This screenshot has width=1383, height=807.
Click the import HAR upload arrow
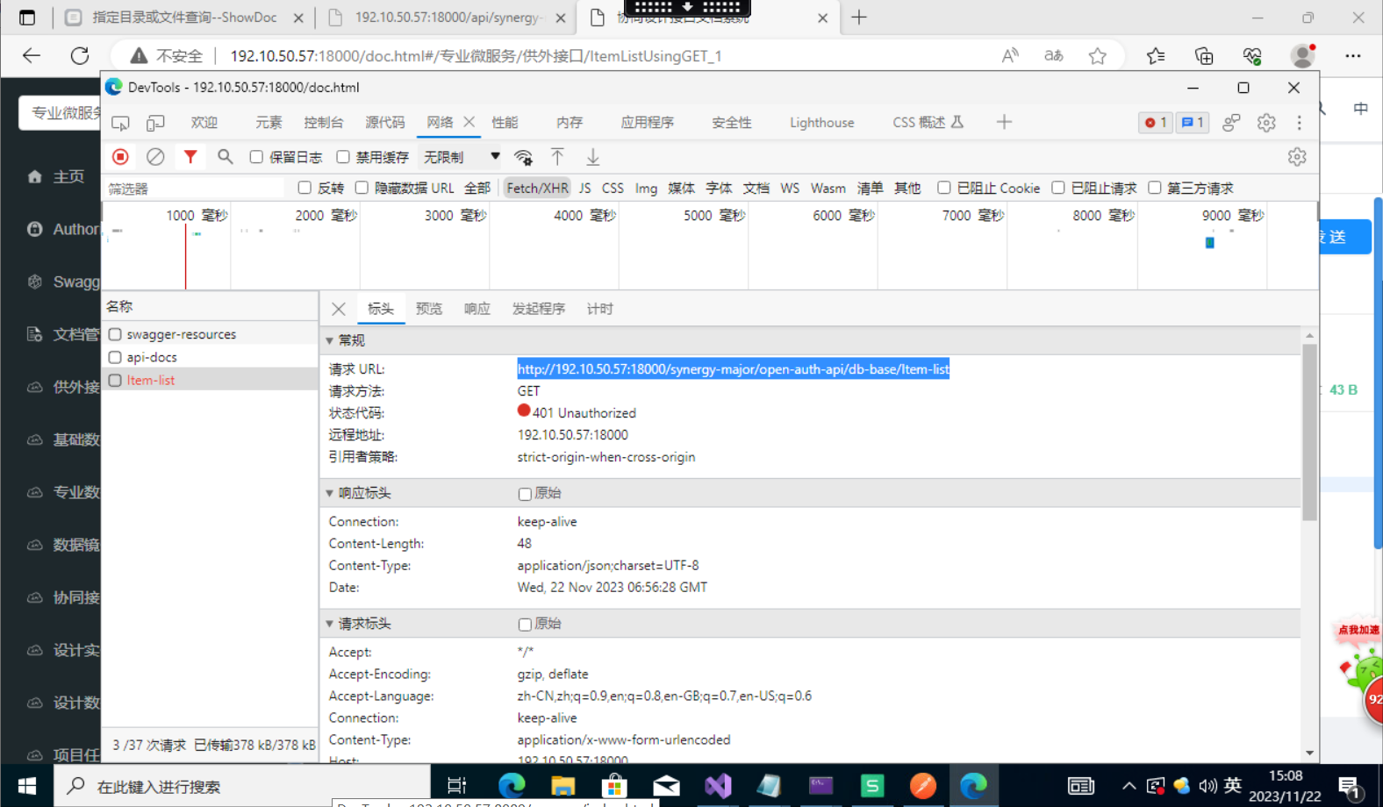click(557, 157)
